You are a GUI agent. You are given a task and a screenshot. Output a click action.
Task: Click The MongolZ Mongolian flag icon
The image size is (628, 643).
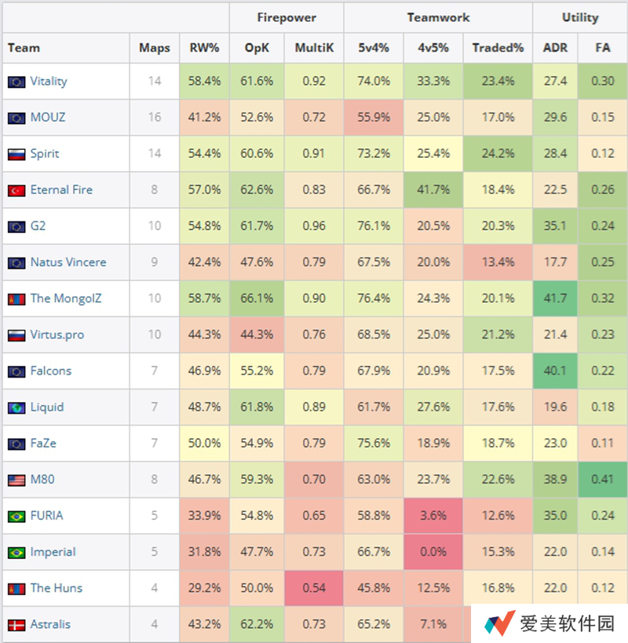(16, 299)
